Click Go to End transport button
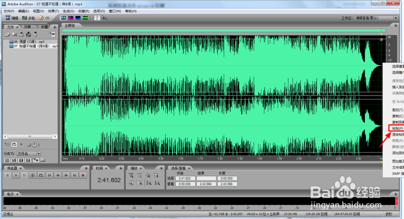Screen dimensions: 404x219 pos(74,175)
